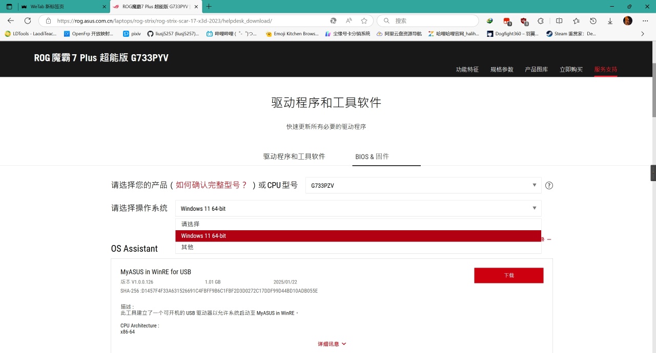Open the Downloads icon

tap(610, 21)
